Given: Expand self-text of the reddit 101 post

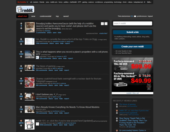Looking at the screenshot, I should [x=37, y=124].
